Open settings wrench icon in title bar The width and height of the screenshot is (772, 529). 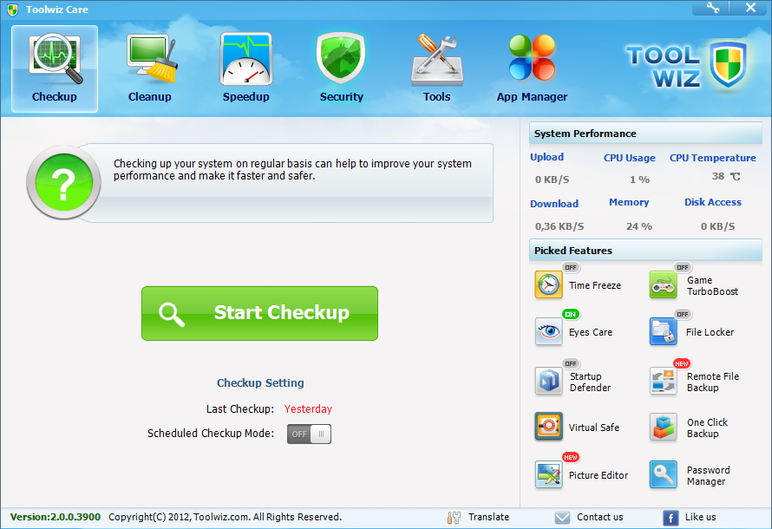point(712,8)
